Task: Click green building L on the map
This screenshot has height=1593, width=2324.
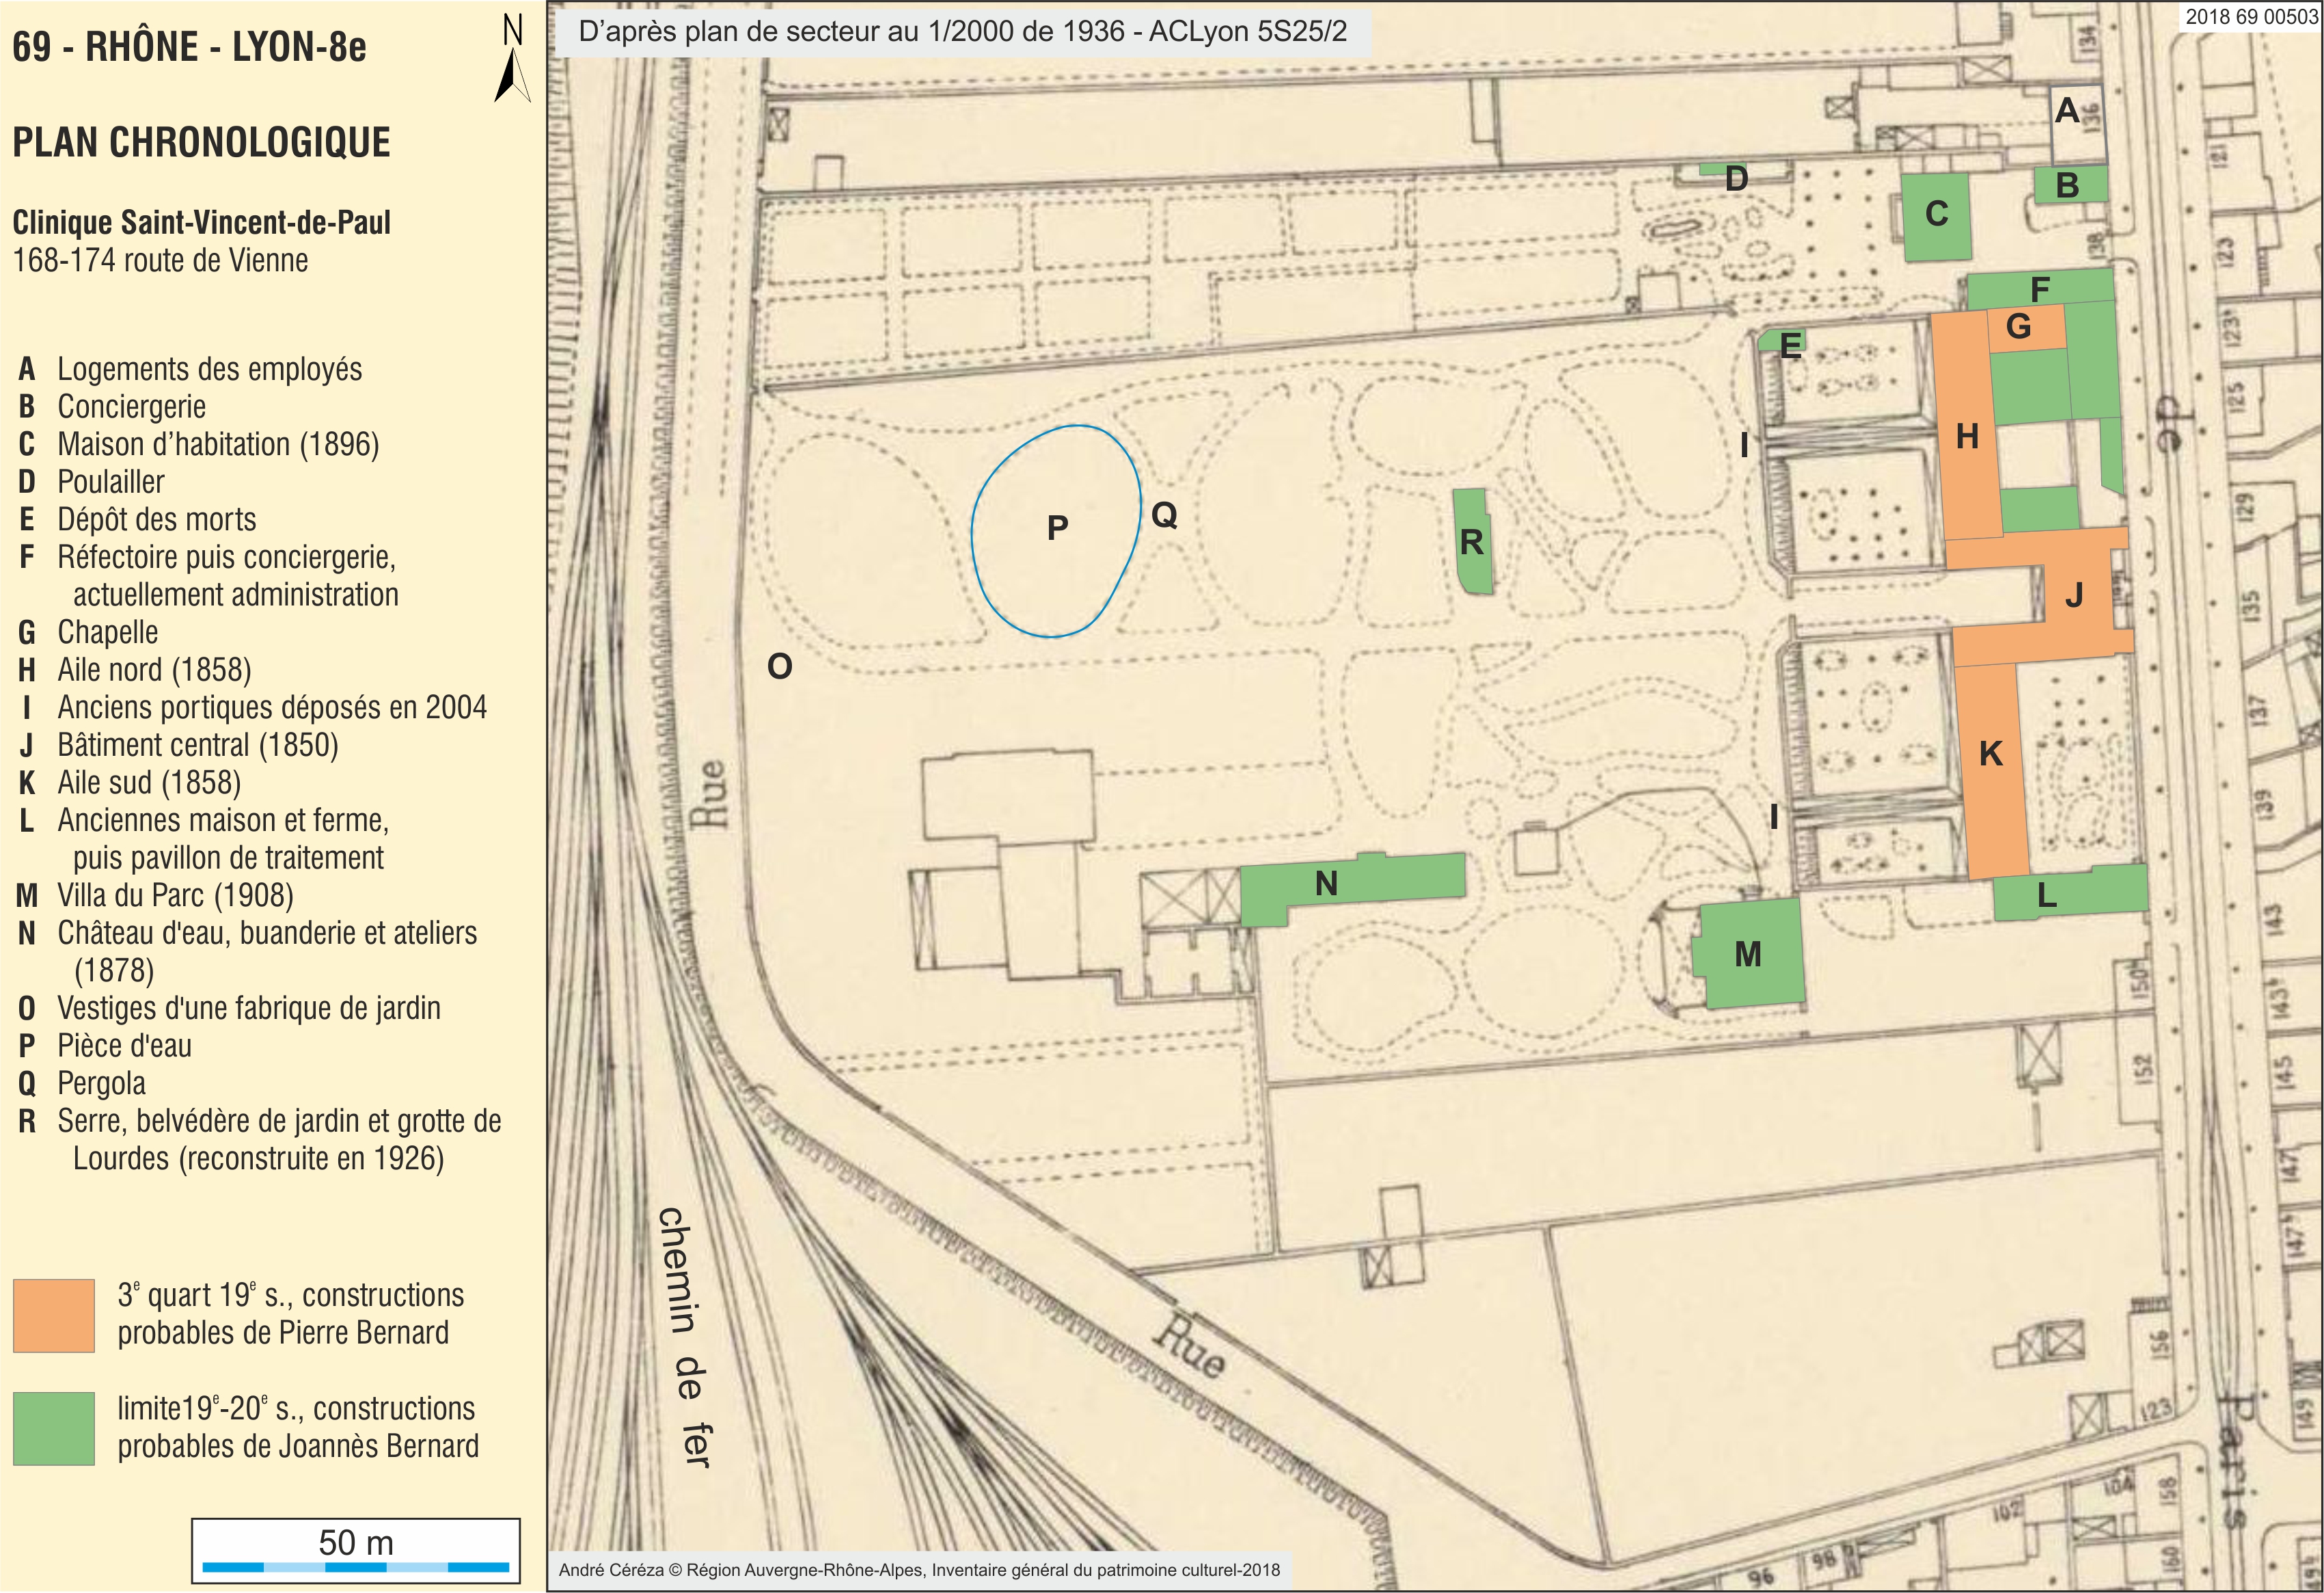Action: pyautogui.click(x=2070, y=893)
